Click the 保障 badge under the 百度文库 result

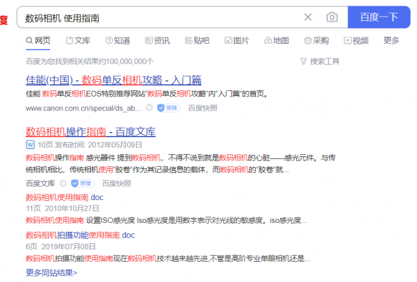point(82,183)
